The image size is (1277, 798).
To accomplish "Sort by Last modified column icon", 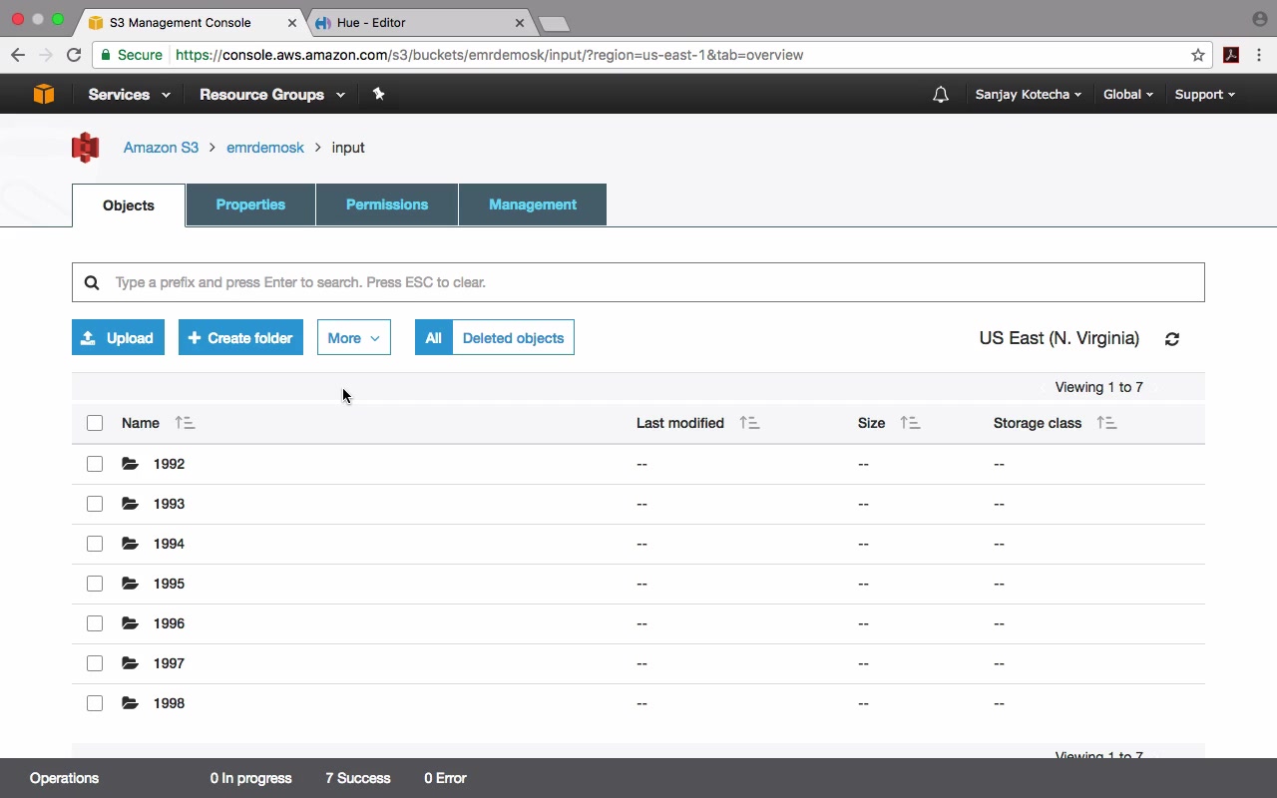I will (749, 423).
